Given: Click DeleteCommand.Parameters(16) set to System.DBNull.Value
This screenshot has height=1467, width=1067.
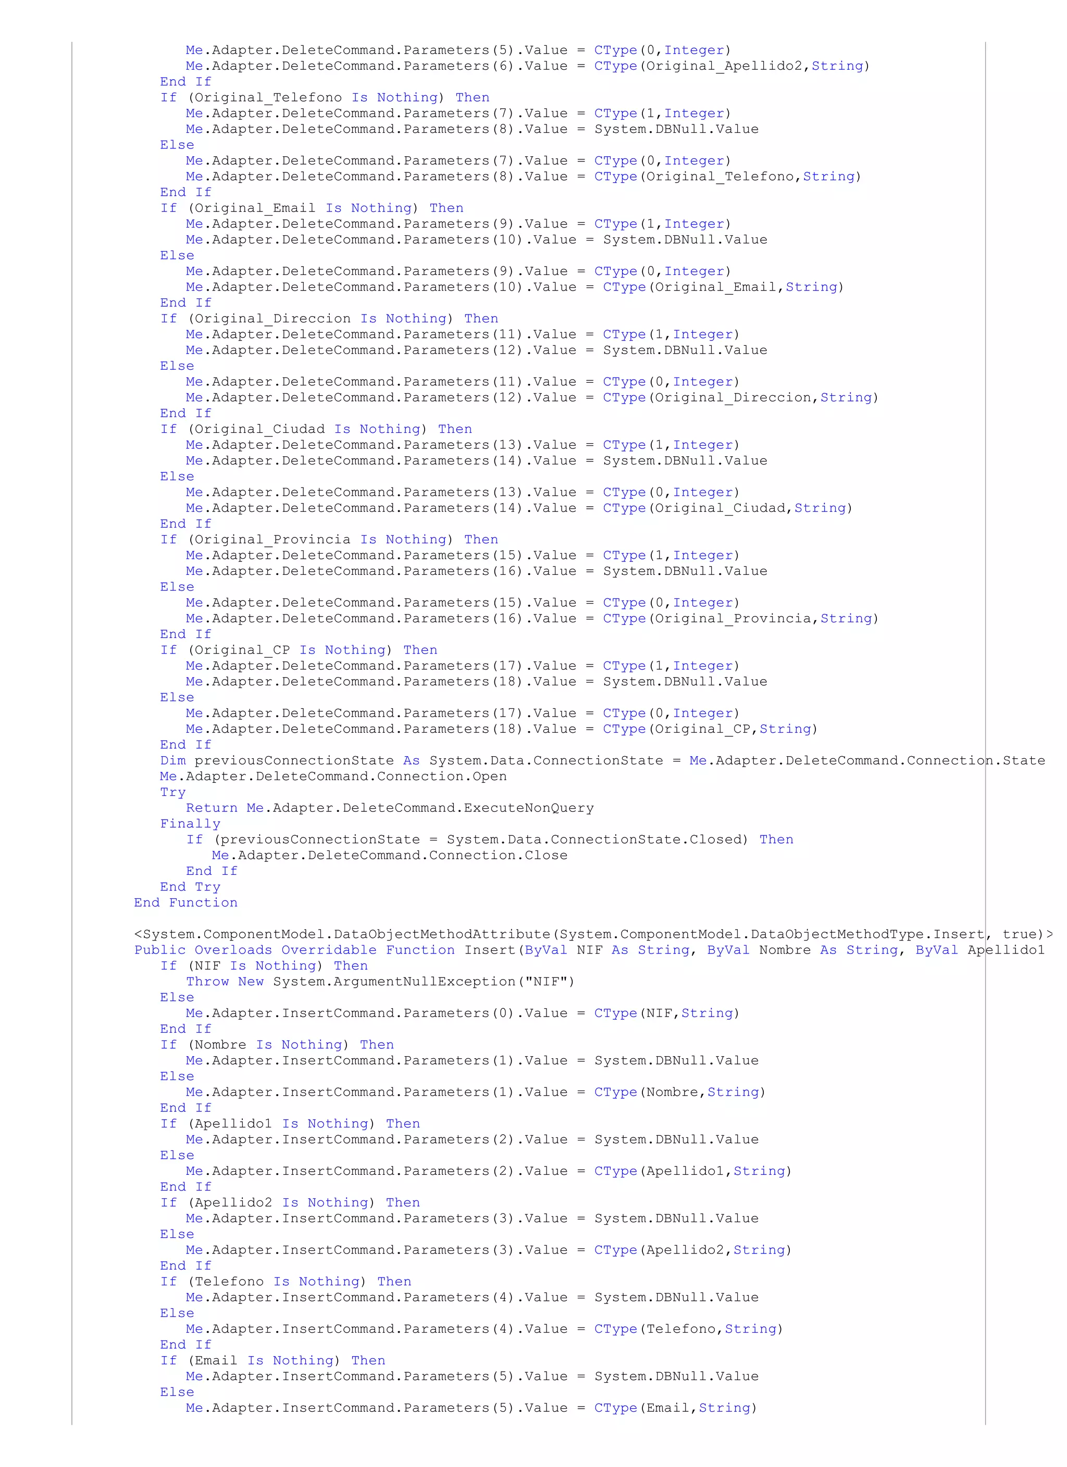Looking at the screenshot, I should (476, 572).
